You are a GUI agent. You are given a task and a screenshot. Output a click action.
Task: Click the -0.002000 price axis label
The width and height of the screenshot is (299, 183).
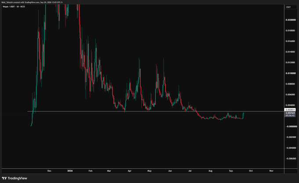pos(291,137)
